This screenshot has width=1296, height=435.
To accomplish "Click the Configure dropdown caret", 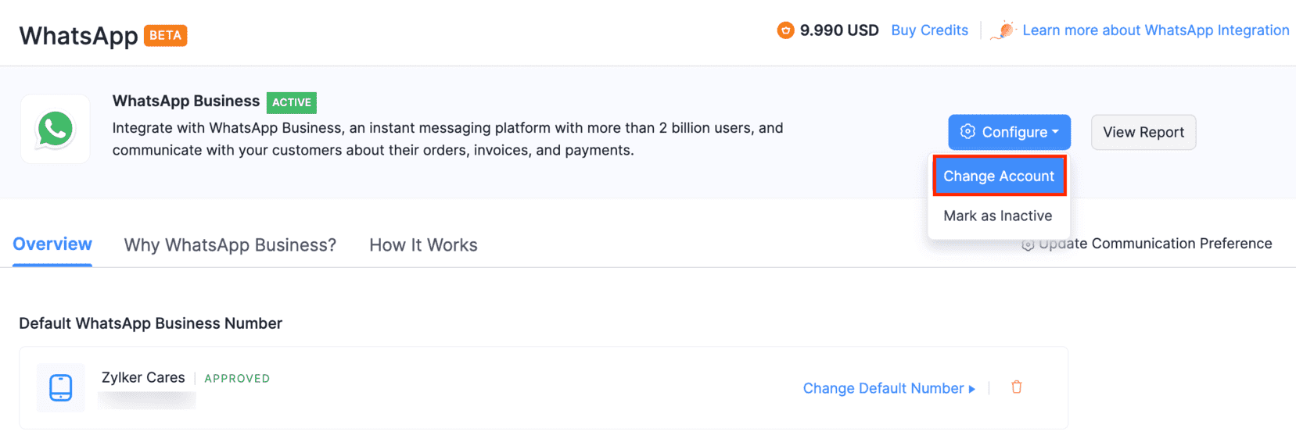I will 1055,132.
